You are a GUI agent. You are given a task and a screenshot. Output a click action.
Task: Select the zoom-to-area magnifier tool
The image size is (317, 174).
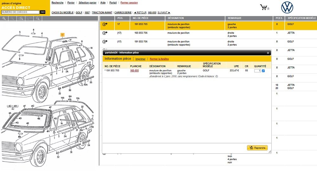point(21,18)
